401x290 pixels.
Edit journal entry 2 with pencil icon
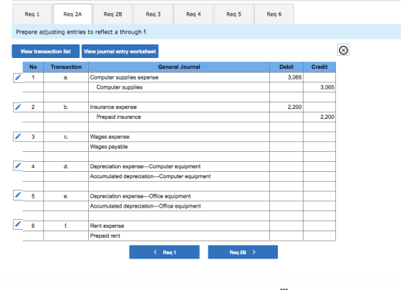[x=18, y=107]
